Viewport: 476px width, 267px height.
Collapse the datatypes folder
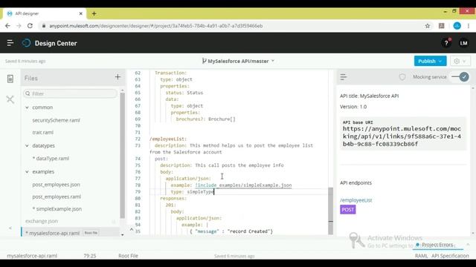tap(27, 145)
